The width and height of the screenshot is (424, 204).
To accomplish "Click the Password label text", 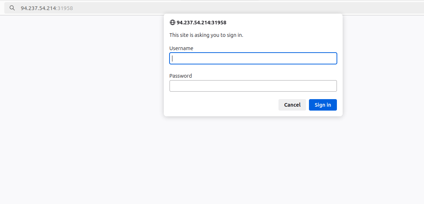I will tap(181, 76).
